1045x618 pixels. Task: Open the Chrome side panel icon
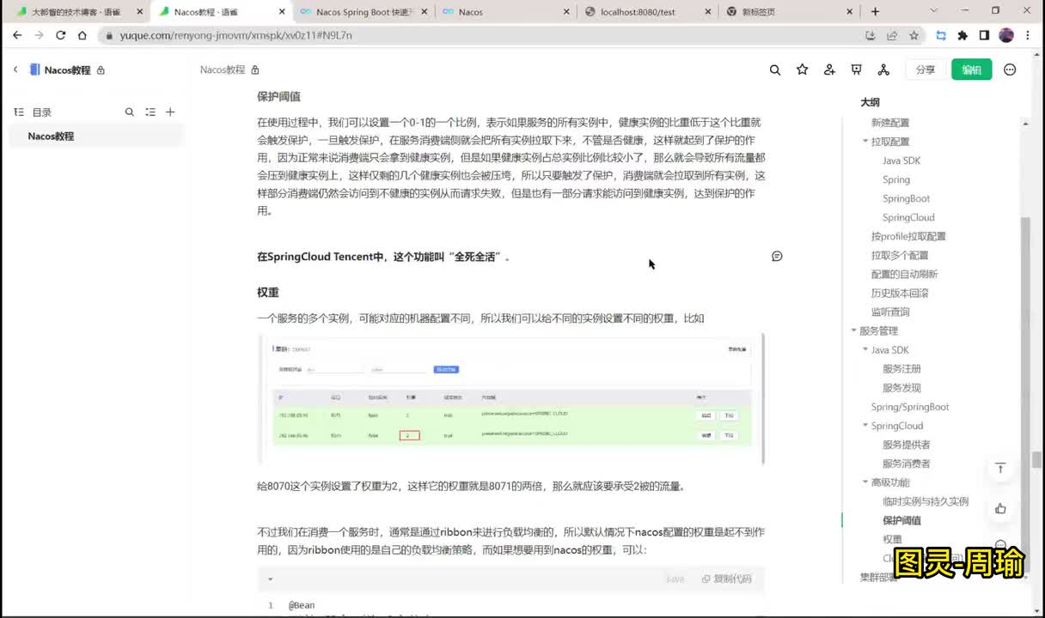point(984,35)
